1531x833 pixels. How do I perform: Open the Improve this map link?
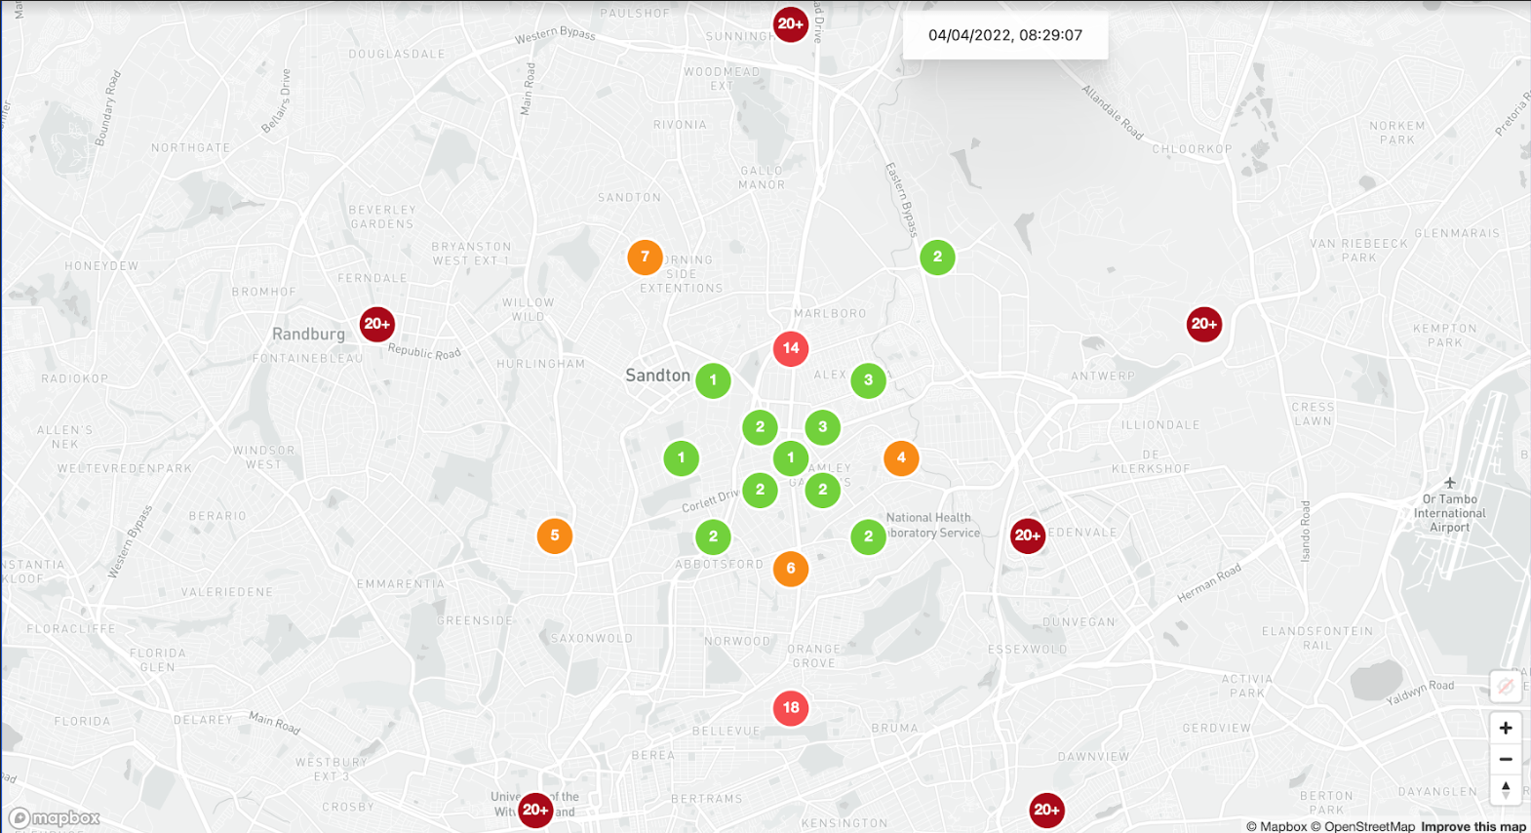click(x=1472, y=826)
